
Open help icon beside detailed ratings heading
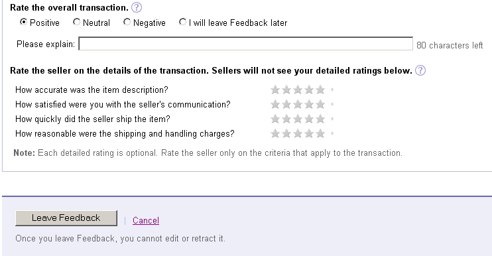pyautogui.click(x=420, y=70)
